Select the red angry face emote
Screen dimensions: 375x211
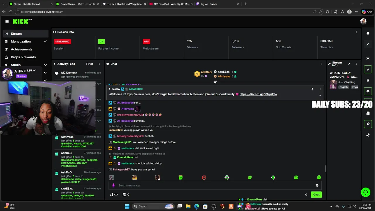coord(204,177)
